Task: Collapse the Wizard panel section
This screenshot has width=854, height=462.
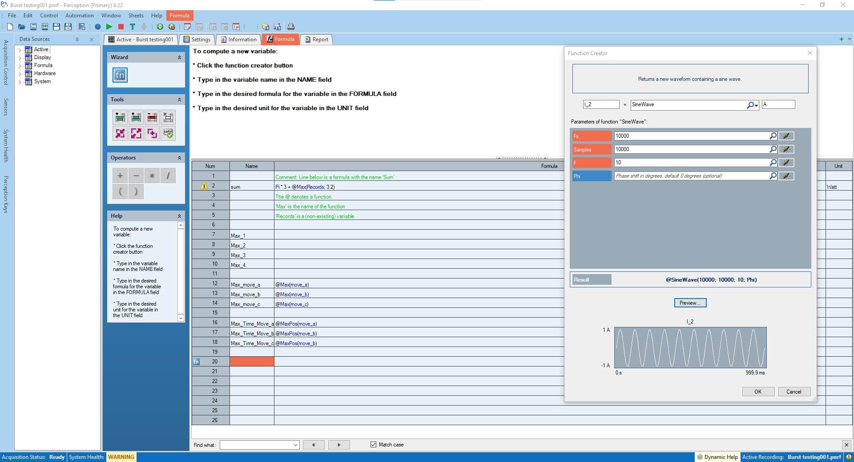Action: [179, 58]
